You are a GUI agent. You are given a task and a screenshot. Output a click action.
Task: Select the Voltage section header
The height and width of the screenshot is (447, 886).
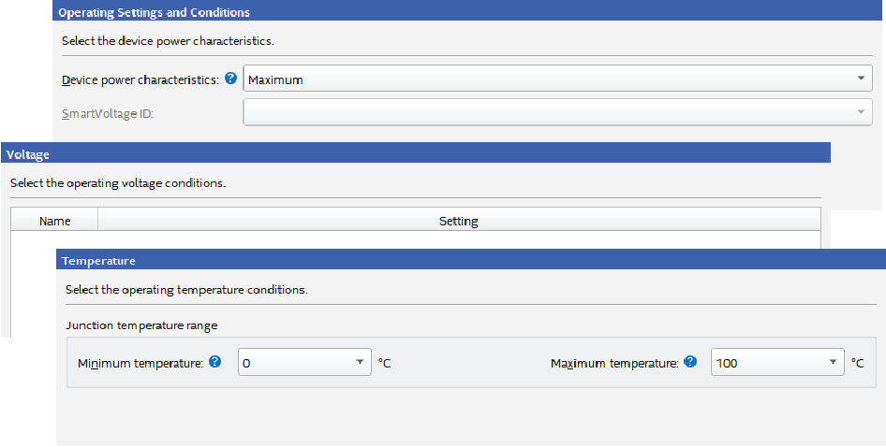pos(28,154)
